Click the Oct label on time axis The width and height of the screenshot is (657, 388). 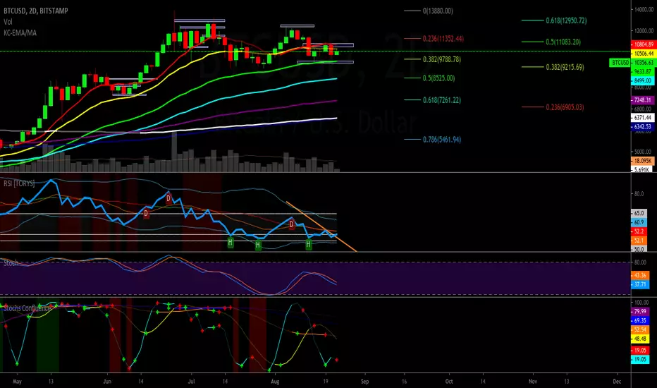click(449, 382)
